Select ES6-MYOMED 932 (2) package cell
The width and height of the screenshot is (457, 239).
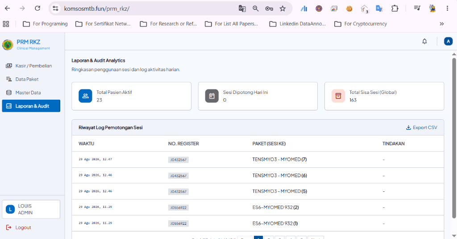coord(275,207)
